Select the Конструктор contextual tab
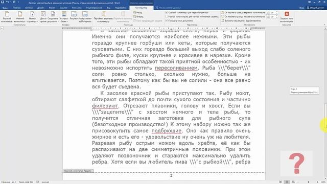 [x=141, y=8]
